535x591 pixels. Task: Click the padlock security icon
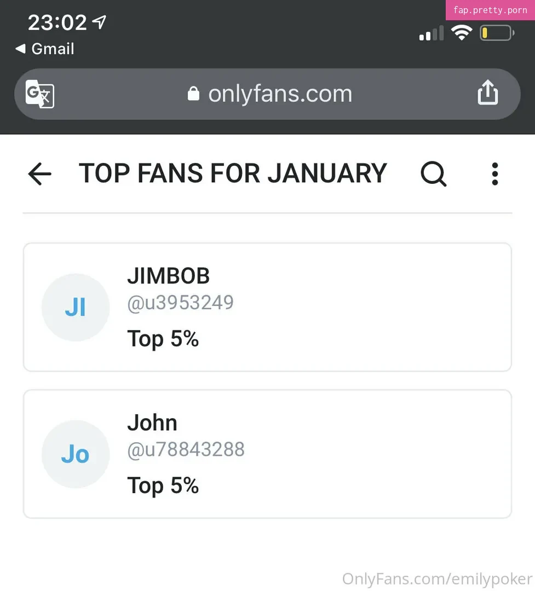(193, 94)
